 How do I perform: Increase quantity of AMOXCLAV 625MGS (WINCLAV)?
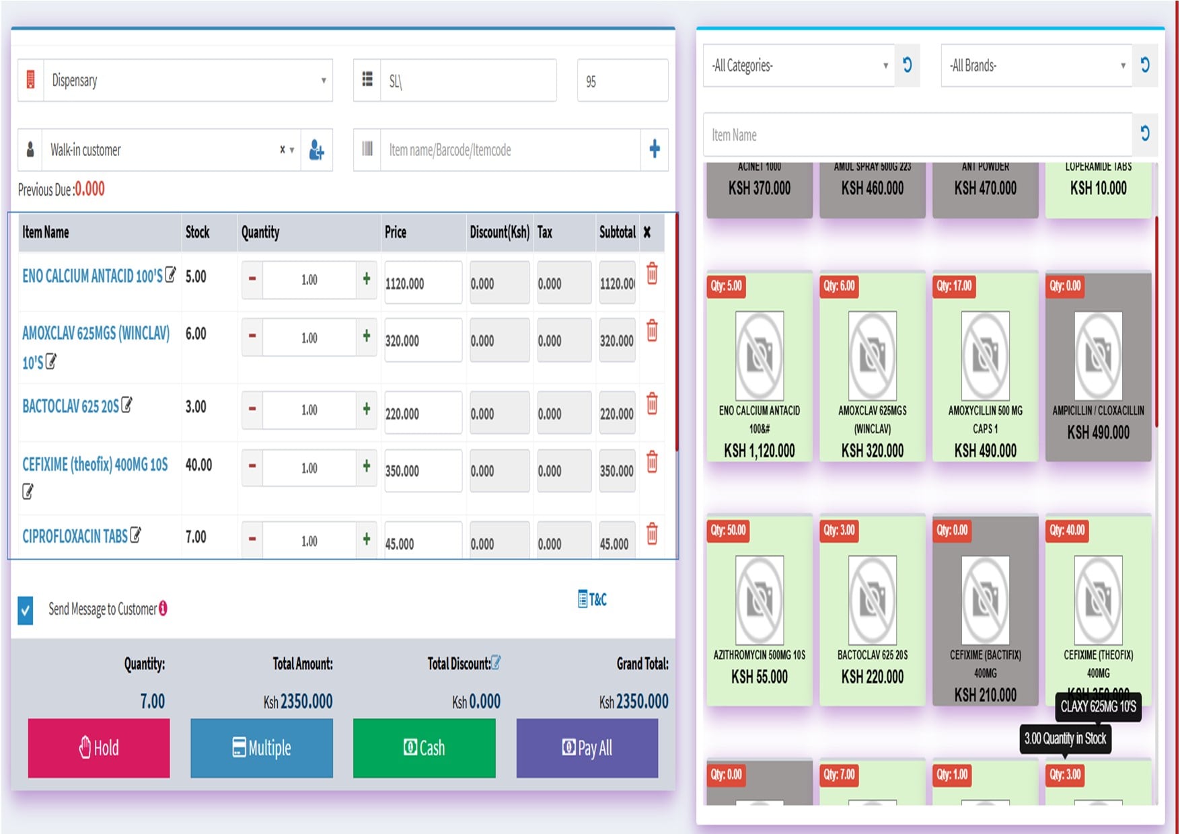[367, 337]
